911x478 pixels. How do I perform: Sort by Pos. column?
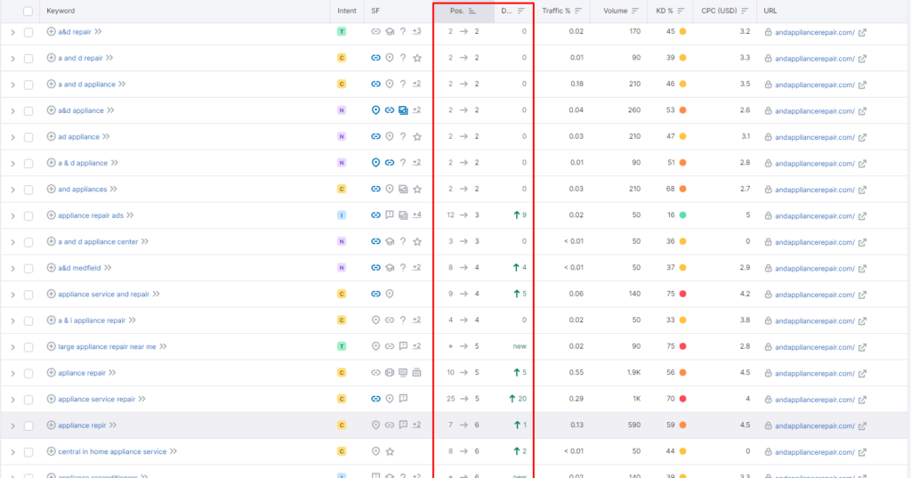472,11
